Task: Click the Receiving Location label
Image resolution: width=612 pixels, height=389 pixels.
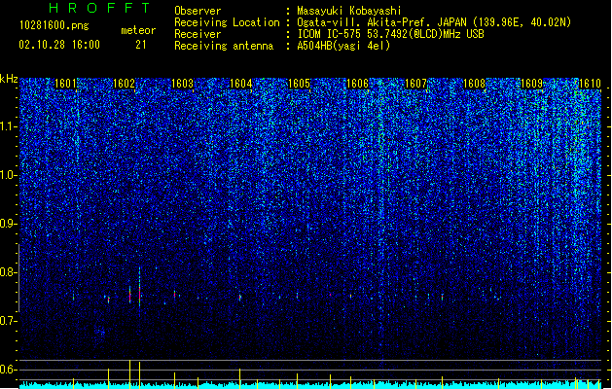Action: tap(227, 22)
